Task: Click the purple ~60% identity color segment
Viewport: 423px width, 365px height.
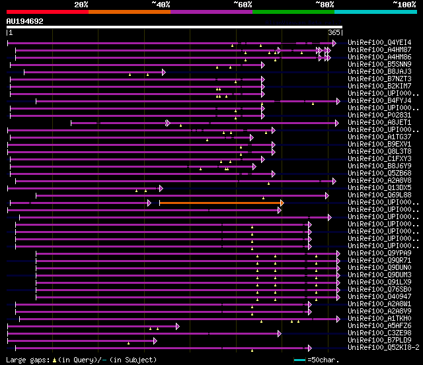Action: pyautogui.click(x=211, y=12)
